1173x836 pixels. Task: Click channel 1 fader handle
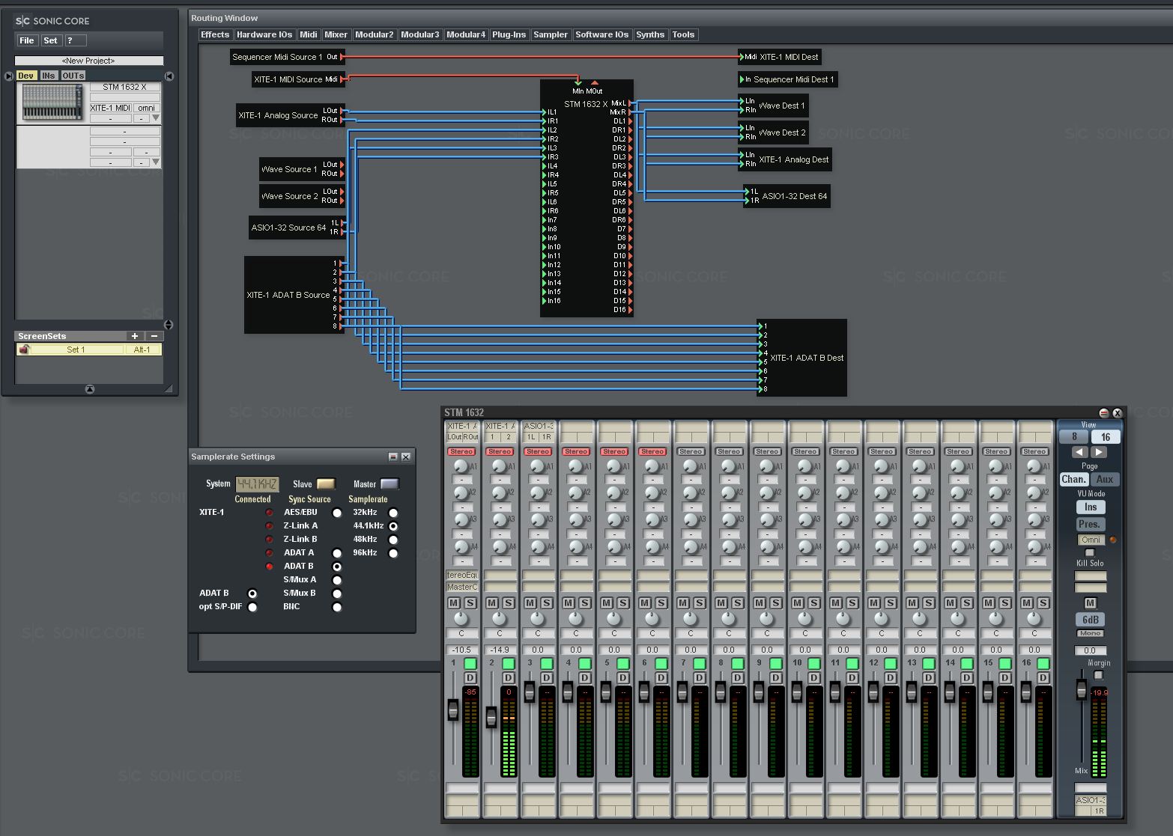453,710
